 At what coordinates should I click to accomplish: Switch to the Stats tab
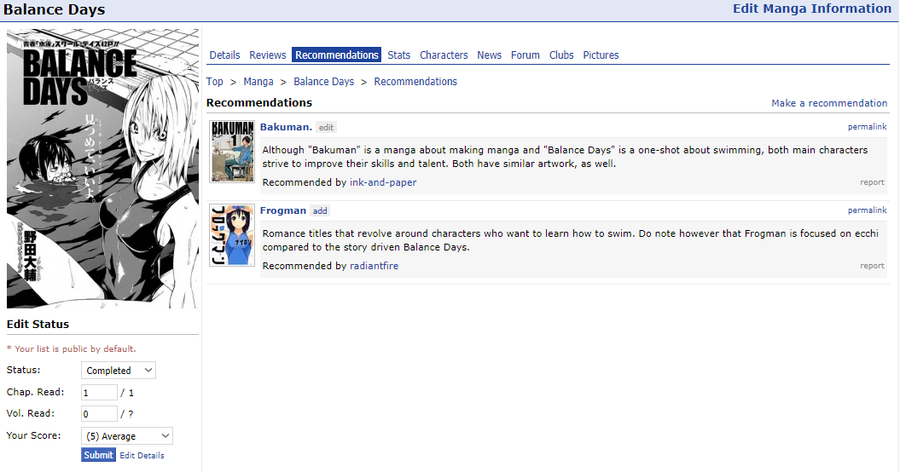tap(399, 55)
